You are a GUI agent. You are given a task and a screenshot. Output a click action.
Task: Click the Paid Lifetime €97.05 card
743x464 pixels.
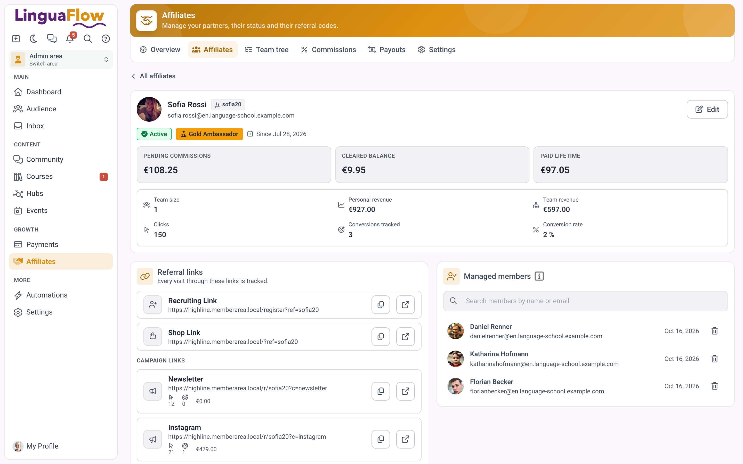click(630, 165)
